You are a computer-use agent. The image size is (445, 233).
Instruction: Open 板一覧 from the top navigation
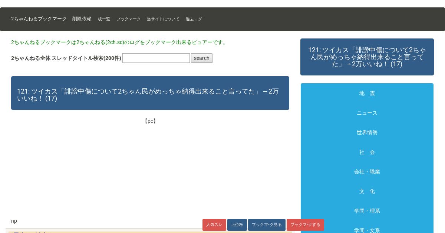click(104, 19)
